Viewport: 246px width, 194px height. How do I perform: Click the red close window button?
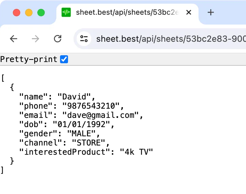click(17, 13)
